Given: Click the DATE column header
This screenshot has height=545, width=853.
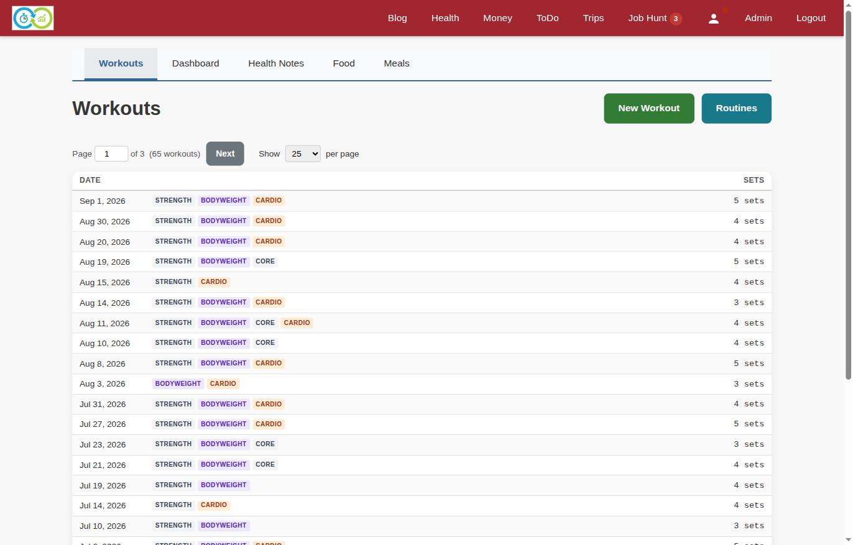Looking at the screenshot, I should point(90,180).
